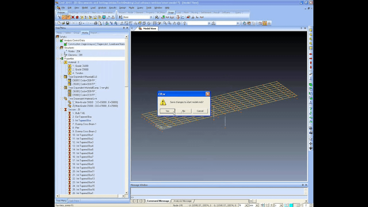Click the stage icon left of Base dropdown
The image size is (368, 207).
point(121,17)
